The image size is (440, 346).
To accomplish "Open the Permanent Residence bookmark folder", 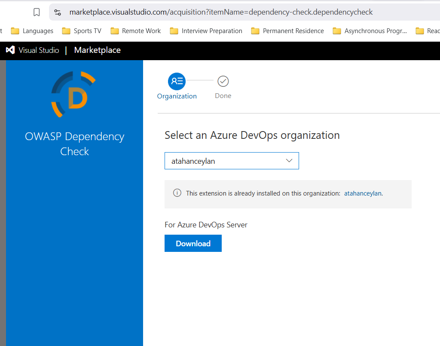I will (287, 31).
